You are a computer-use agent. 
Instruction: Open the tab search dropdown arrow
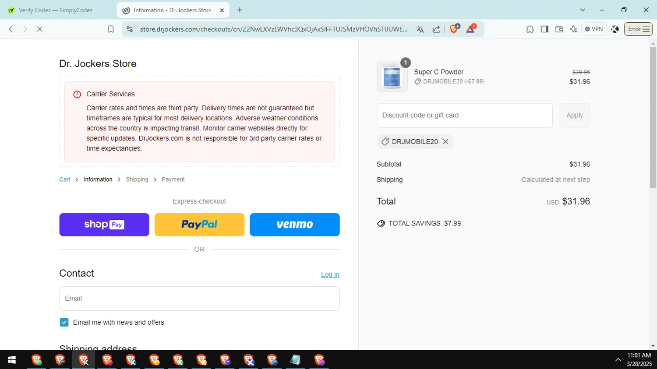[583, 10]
